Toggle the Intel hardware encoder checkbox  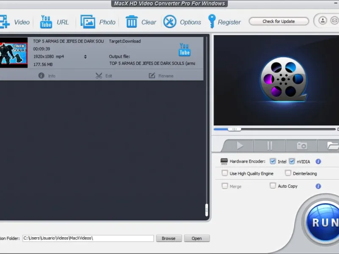point(272,161)
